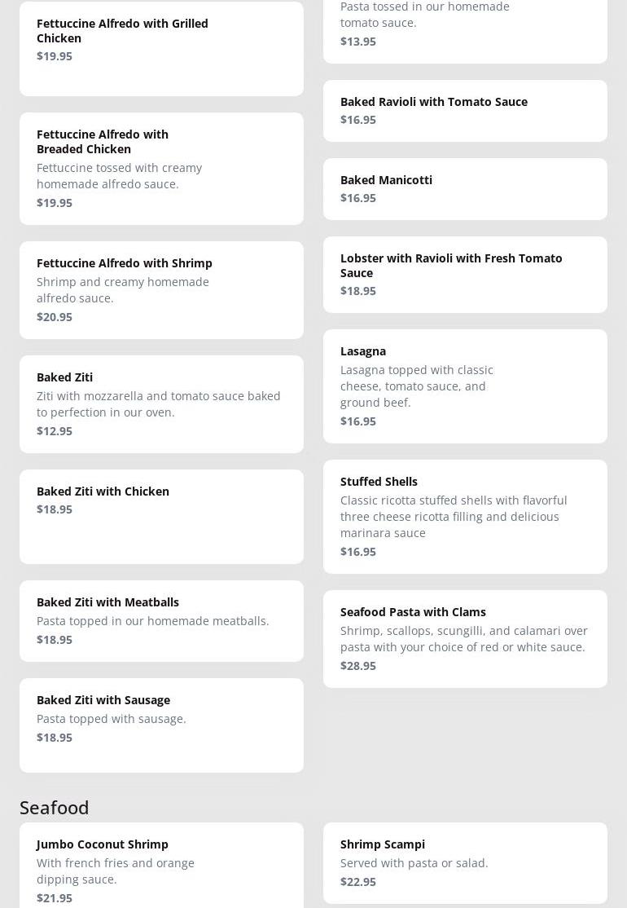Click the Shrimp Scampi description text
The height and width of the screenshot is (908, 627).
pyautogui.click(x=414, y=863)
